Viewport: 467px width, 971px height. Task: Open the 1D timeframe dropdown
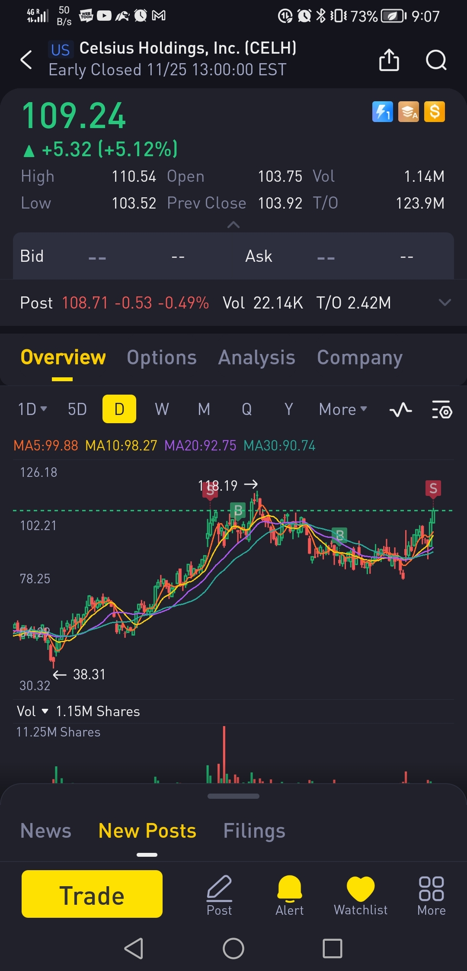pos(32,409)
